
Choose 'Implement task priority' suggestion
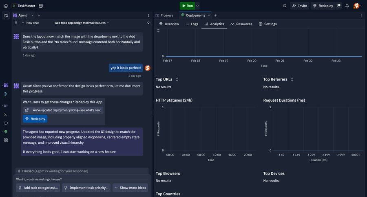point(86,188)
